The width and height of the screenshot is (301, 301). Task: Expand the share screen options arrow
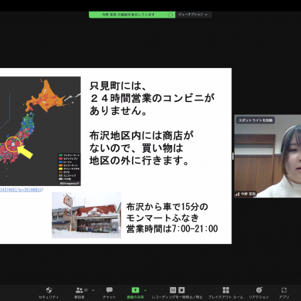coord(145,290)
